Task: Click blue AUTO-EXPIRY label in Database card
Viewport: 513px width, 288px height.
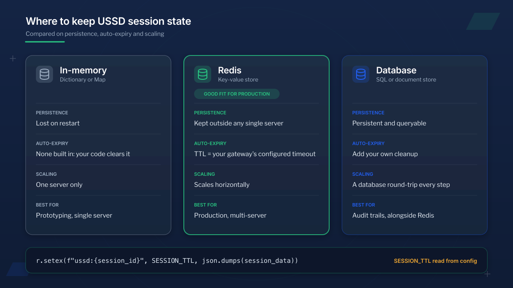Action: 368,143
